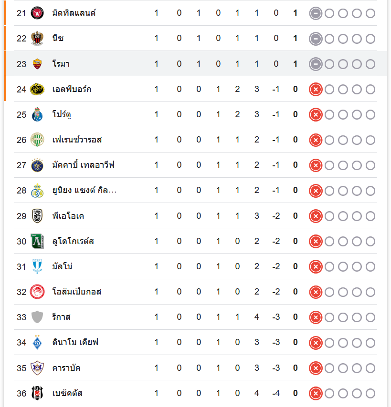Open the team link โรมา
The height and width of the screenshot is (407, 391).
[x=61, y=64]
